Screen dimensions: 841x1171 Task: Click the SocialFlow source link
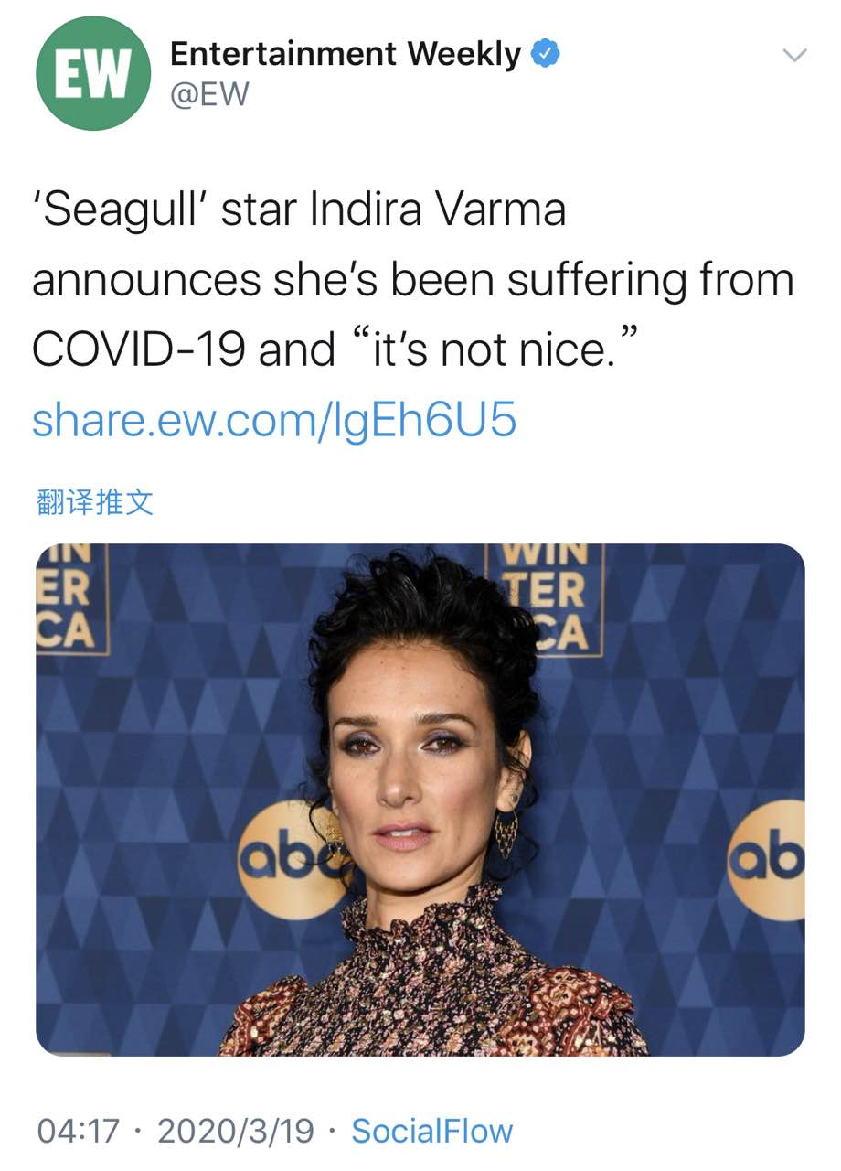(432, 1131)
